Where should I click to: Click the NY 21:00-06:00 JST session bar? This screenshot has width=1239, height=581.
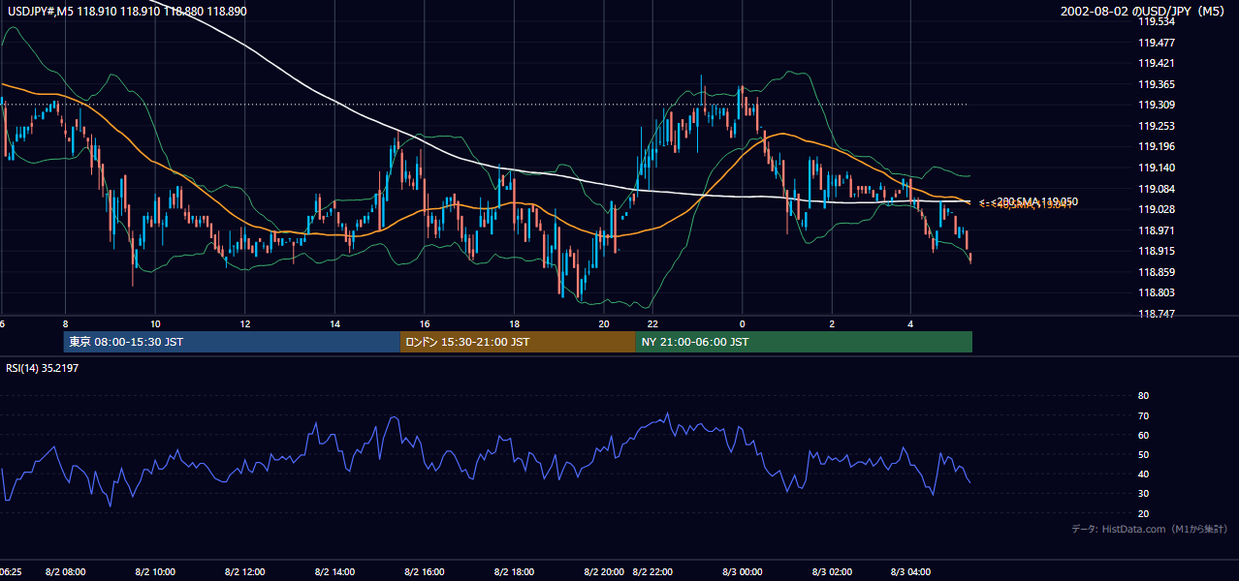(804, 342)
